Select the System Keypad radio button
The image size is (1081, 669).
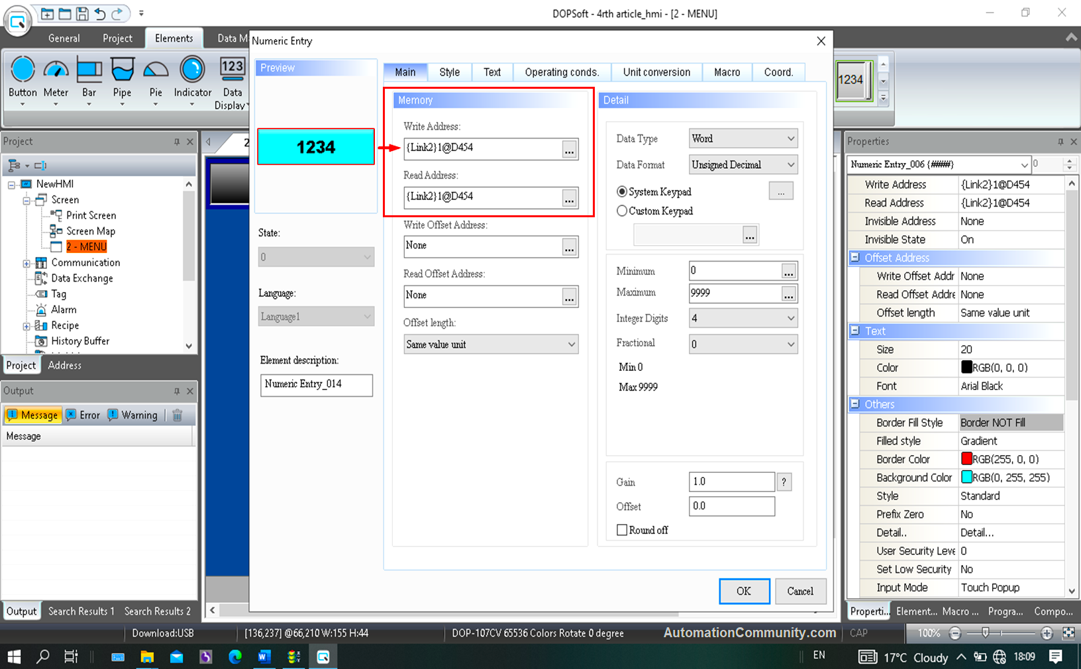tap(621, 191)
